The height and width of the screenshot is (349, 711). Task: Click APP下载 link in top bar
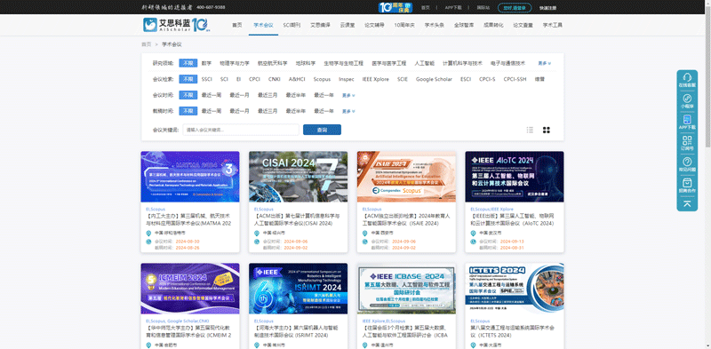(x=453, y=8)
